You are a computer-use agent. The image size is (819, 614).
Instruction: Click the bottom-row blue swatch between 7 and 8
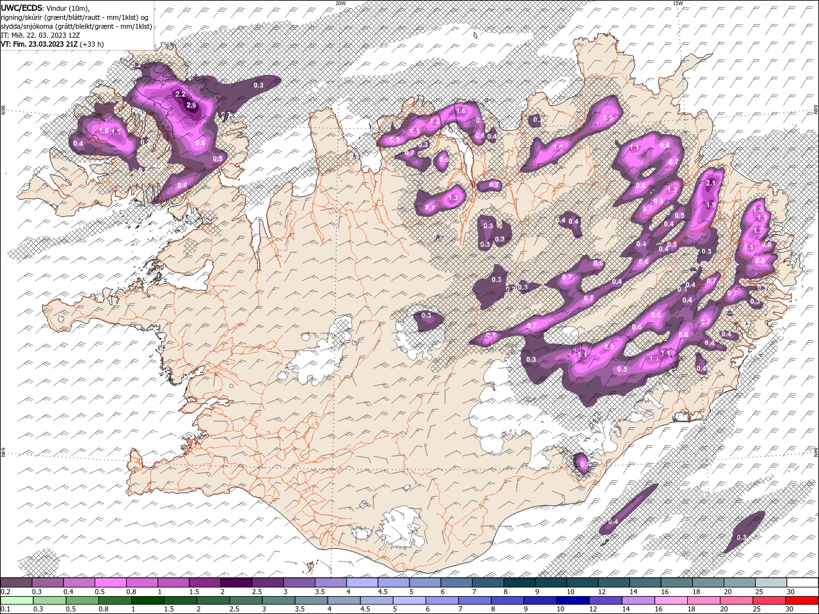[475, 600]
